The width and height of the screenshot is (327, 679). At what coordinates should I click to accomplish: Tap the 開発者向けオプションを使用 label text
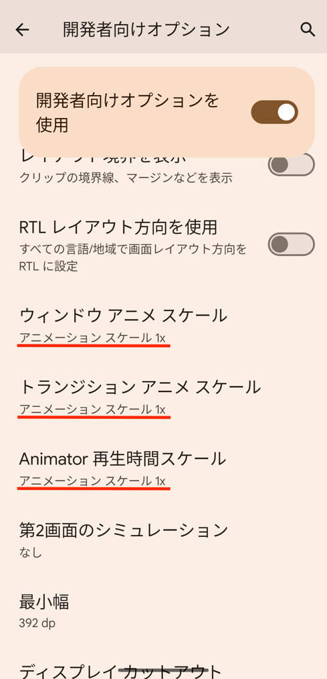click(128, 113)
